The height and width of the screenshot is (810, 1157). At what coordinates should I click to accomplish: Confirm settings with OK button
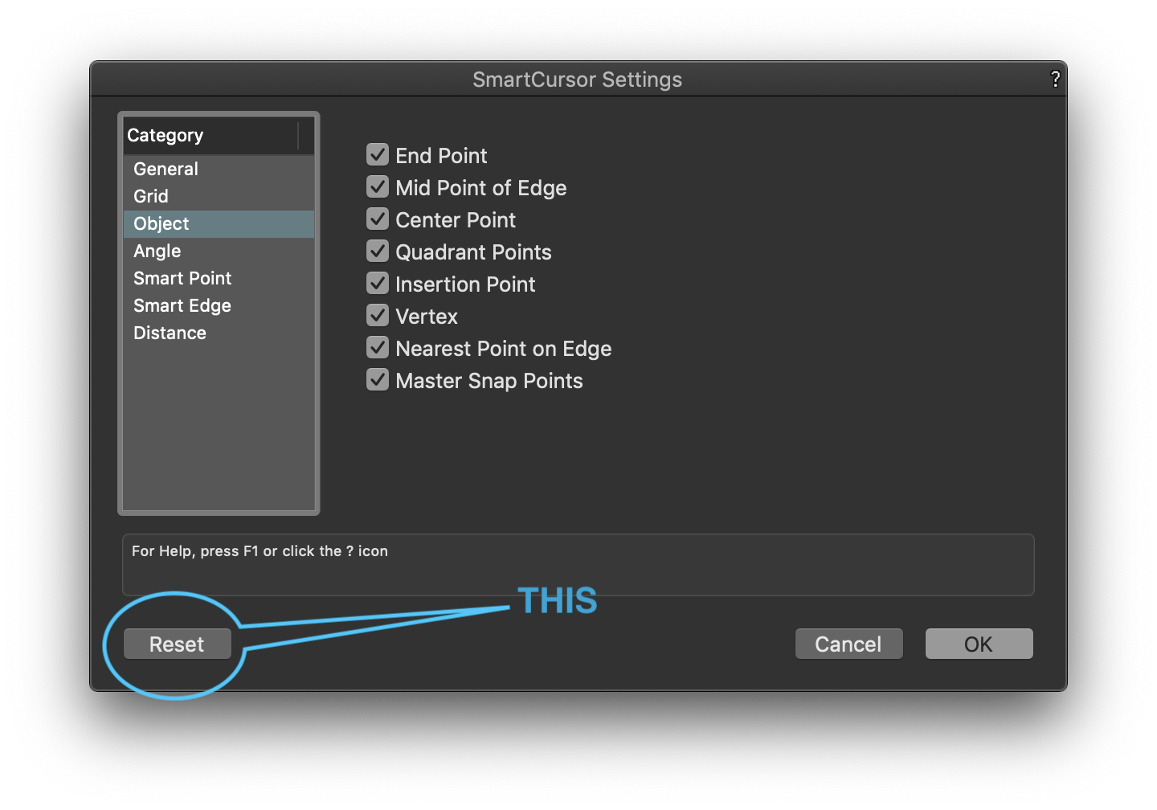[979, 644]
